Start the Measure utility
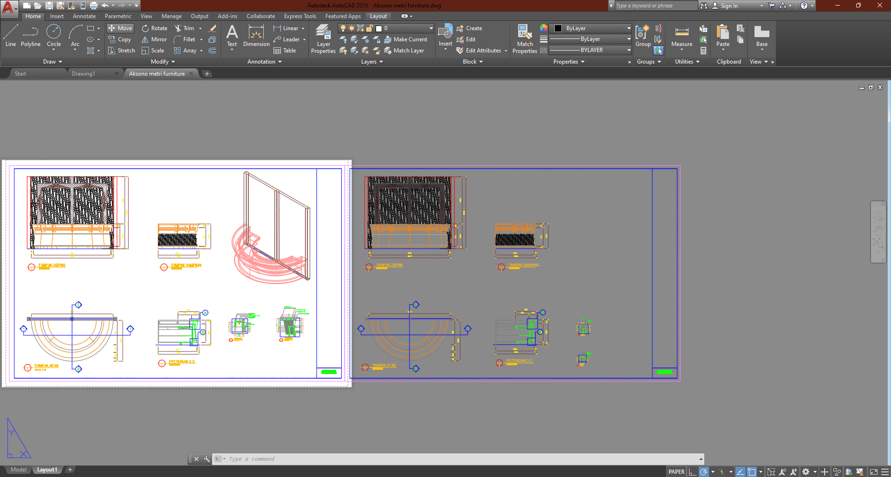The height and width of the screenshot is (477, 891). click(682, 36)
